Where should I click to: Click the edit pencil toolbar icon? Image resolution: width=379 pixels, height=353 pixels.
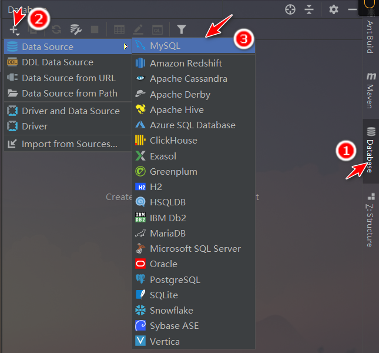(x=138, y=30)
